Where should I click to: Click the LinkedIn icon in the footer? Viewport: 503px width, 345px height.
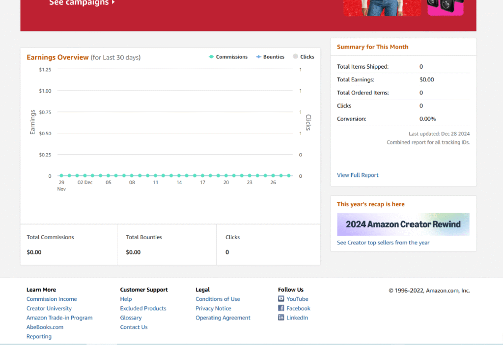pos(281,318)
